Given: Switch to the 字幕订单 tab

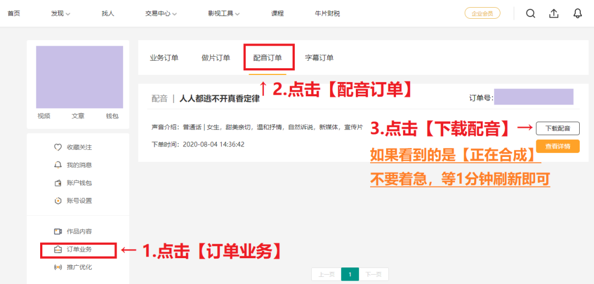Looking at the screenshot, I should pos(319,58).
